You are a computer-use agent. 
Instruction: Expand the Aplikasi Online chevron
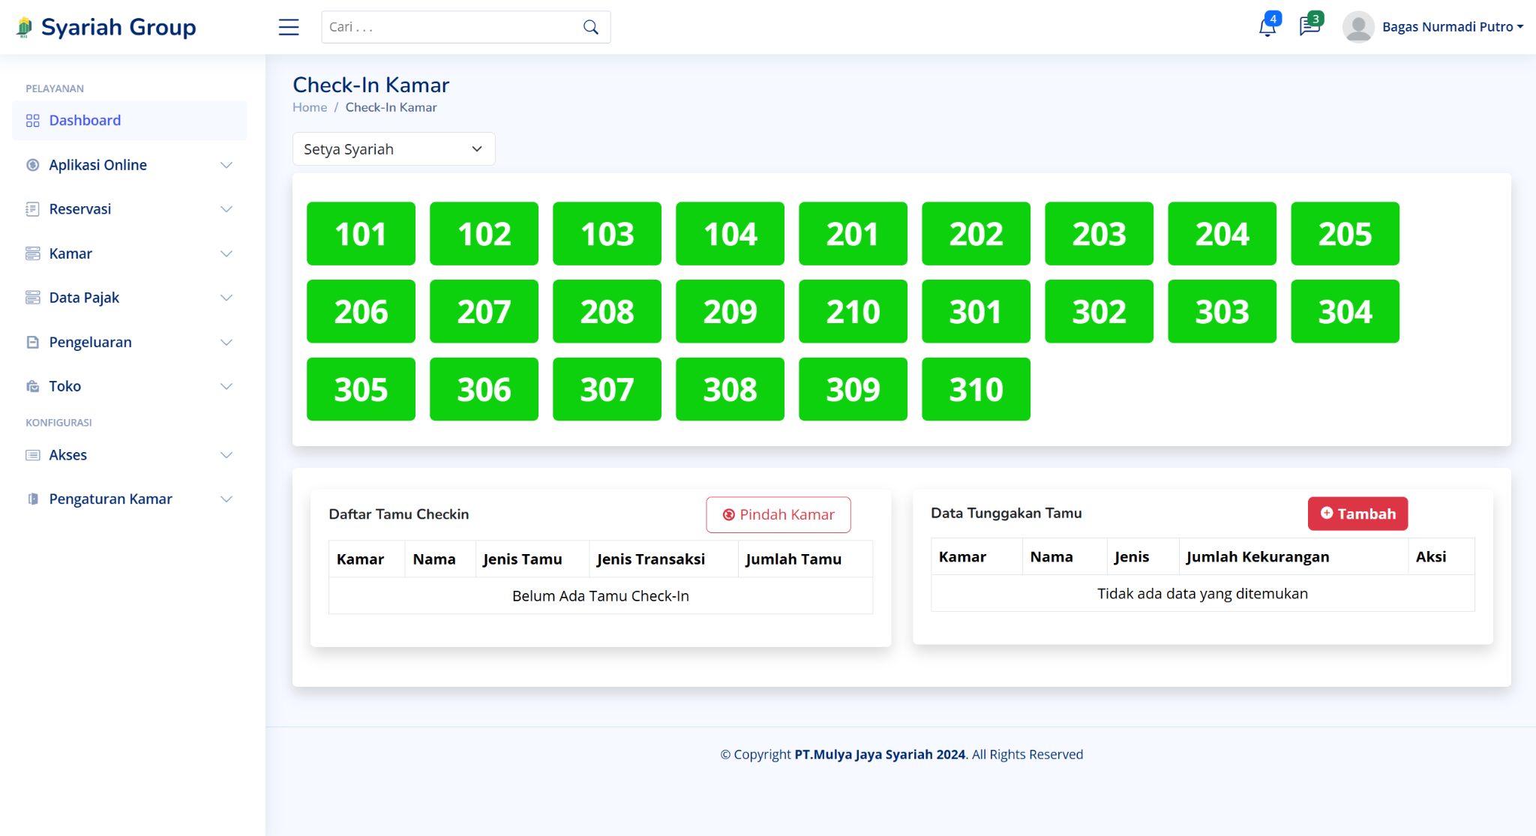click(226, 165)
